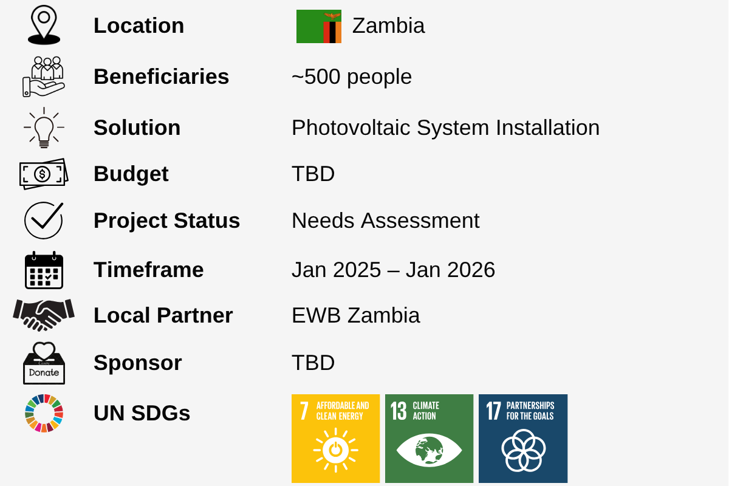Click the EWB Zambia partner text

tap(355, 315)
